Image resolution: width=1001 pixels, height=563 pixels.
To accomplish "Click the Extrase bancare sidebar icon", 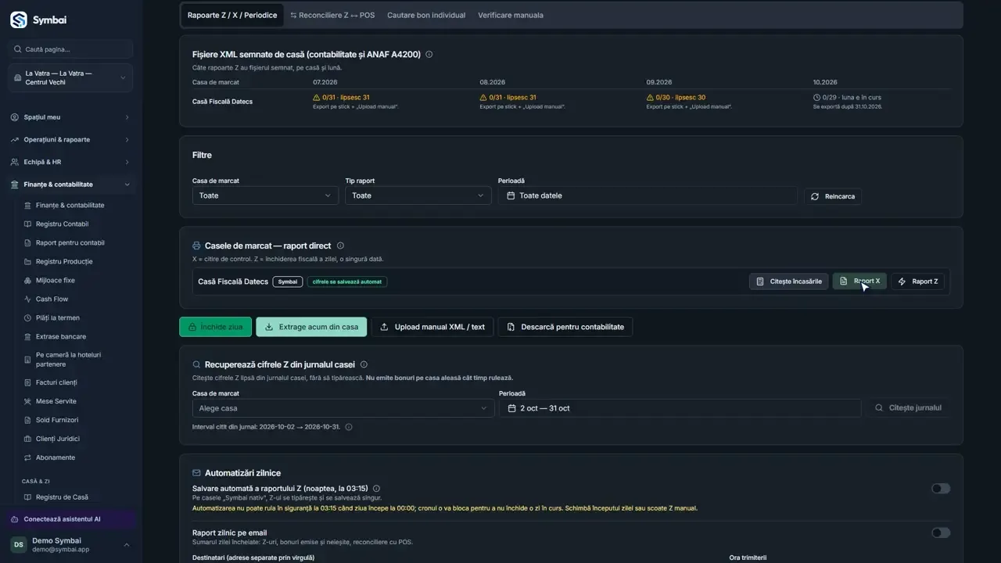I will (28, 337).
